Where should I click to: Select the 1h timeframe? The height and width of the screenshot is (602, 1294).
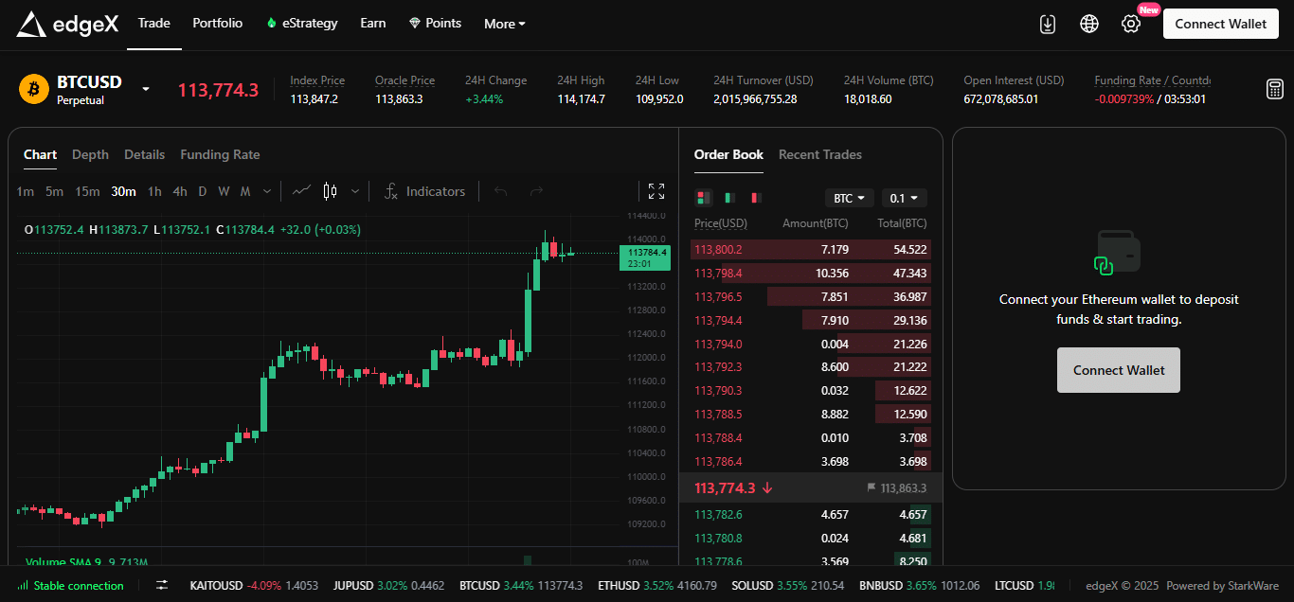pos(154,191)
